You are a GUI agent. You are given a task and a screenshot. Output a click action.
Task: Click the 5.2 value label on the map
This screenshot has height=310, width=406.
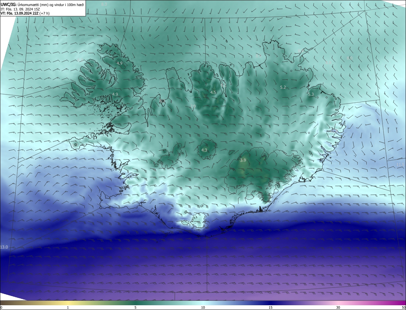tap(283, 87)
